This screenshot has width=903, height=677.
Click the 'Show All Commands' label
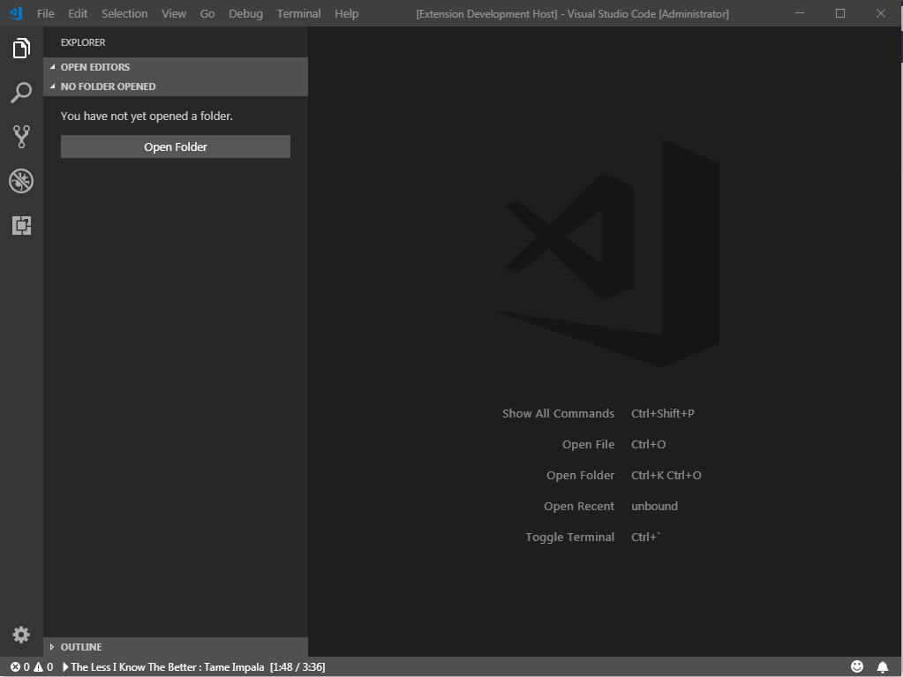[558, 413]
